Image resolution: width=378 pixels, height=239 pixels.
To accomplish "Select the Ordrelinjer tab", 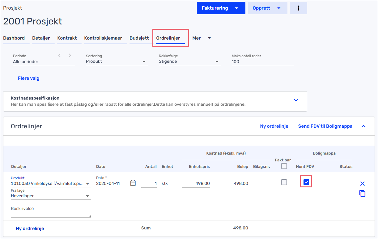I will pyautogui.click(x=168, y=38).
